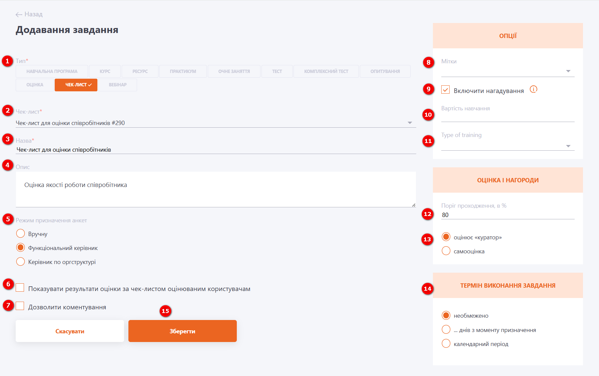599x376 pixels.
Task: Select самооцінка radio option
Action: pos(446,251)
